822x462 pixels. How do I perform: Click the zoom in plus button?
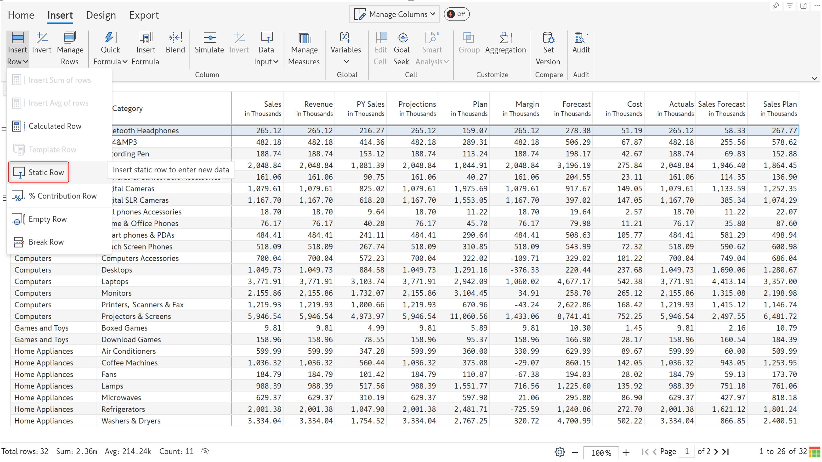point(626,453)
